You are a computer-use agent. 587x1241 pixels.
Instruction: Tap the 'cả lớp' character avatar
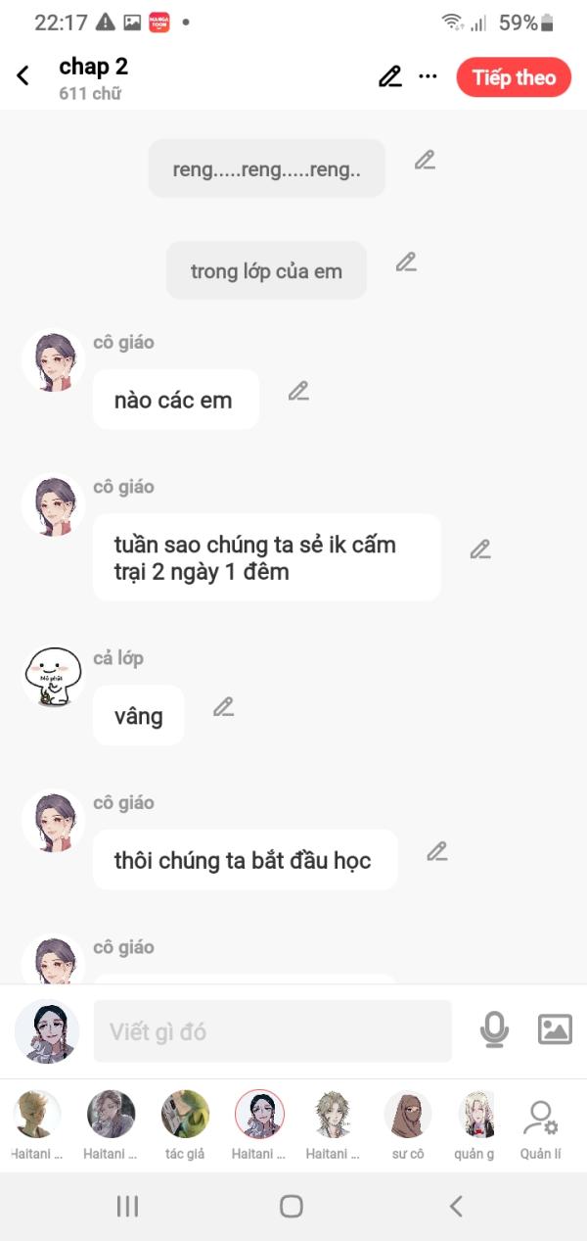(x=54, y=677)
